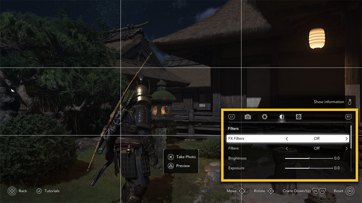Click the Brightness value 0.0

pos(337,158)
